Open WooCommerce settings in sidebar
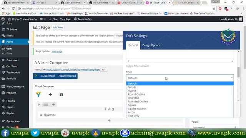The height and width of the screenshot is (138, 246). coord(15,87)
